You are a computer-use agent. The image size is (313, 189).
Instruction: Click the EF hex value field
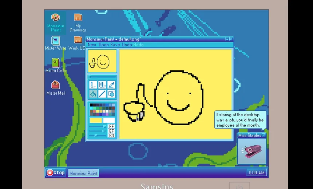[x=111, y=131]
